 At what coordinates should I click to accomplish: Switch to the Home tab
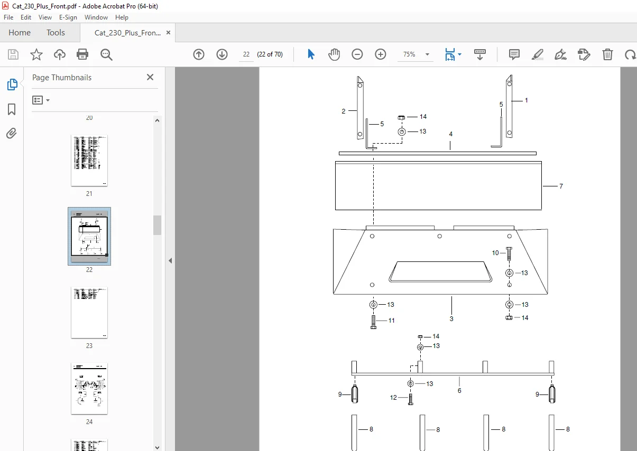20,33
